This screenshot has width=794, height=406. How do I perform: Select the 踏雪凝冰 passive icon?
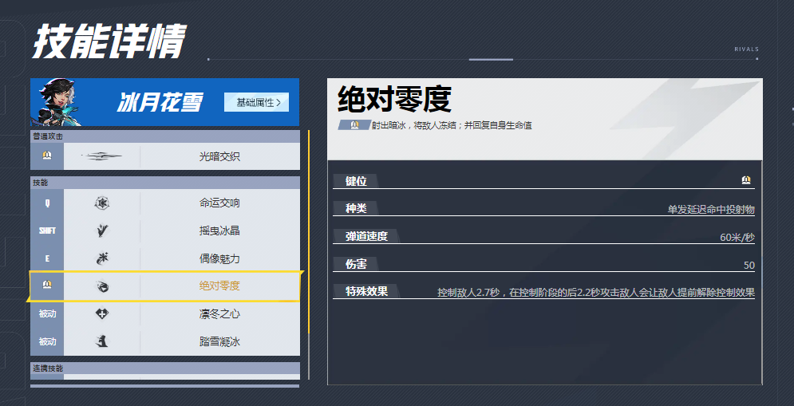(102, 342)
